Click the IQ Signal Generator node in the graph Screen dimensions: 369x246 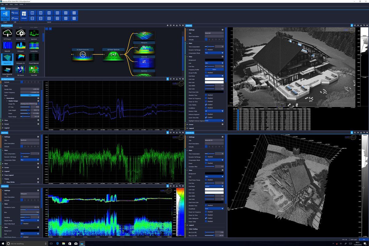tap(82, 54)
